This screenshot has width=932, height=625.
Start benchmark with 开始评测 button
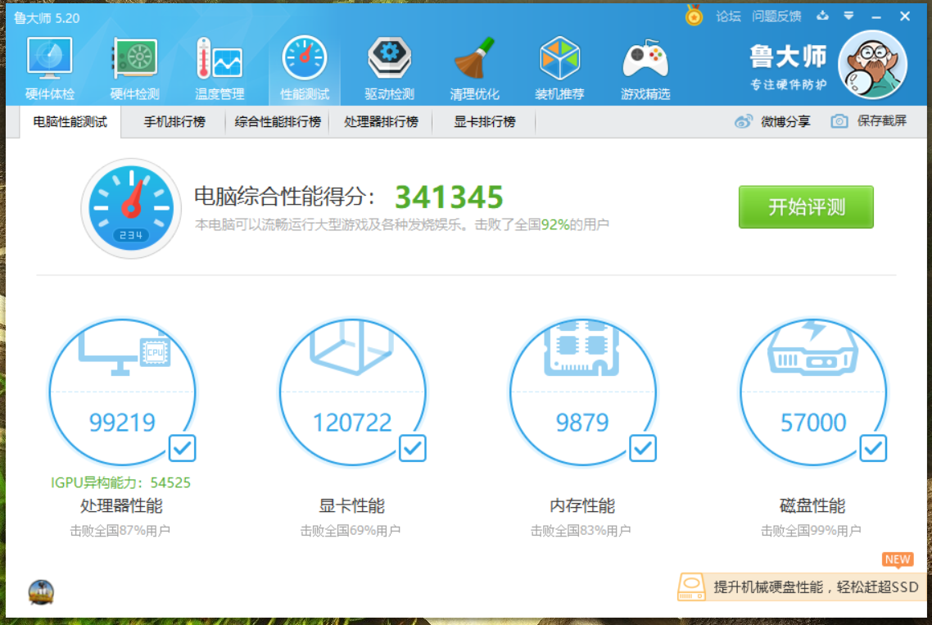(x=806, y=207)
